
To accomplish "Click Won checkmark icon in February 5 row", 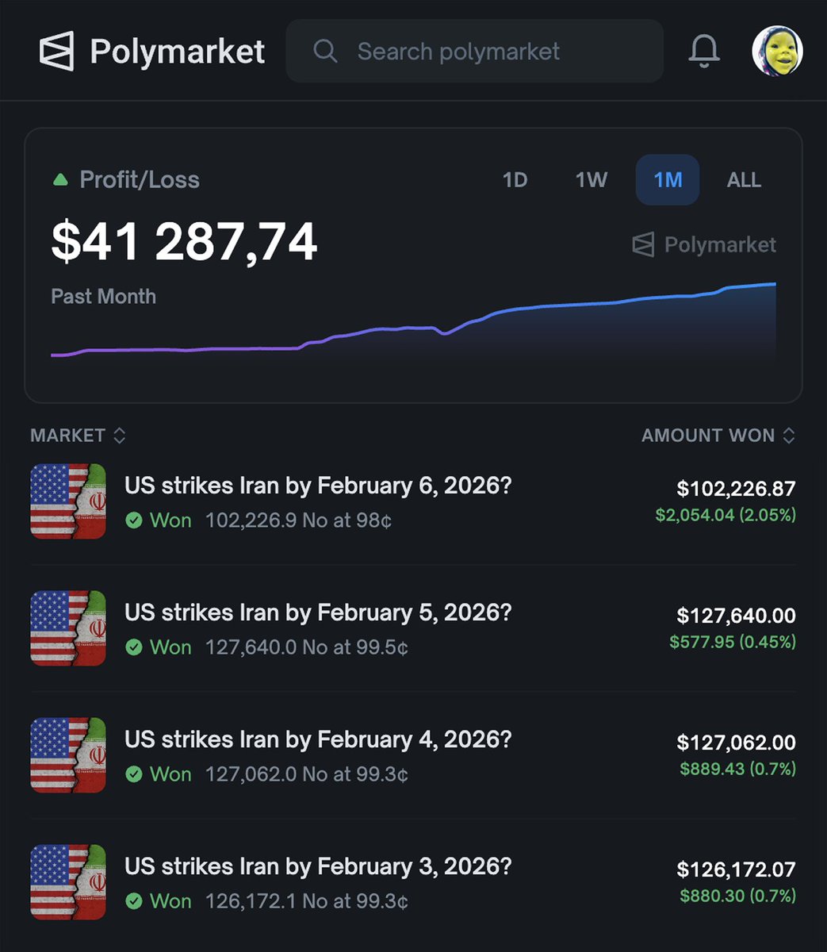I will click(134, 647).
